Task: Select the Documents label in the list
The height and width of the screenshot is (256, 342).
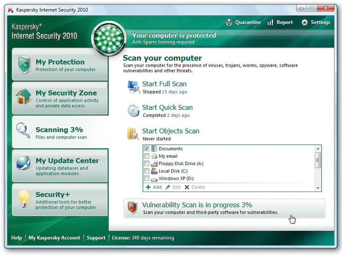Action: (x=171, y=148)
